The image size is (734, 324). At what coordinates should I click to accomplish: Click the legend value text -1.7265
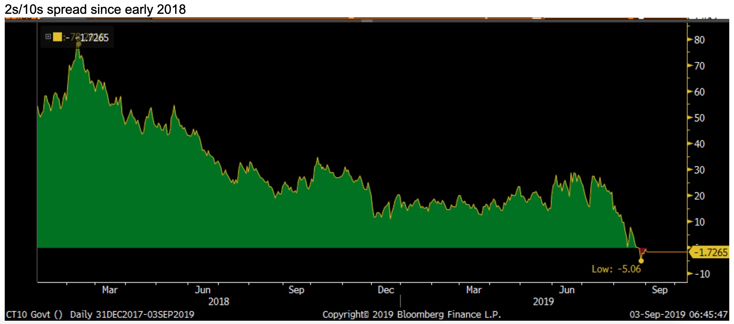coord(94,37)
